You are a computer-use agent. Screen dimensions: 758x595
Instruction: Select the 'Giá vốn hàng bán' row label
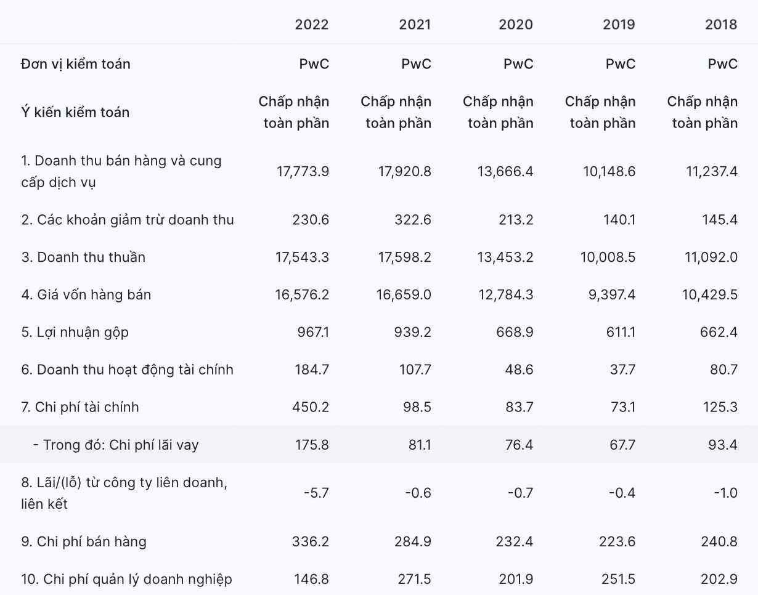[x=86, y=295]
